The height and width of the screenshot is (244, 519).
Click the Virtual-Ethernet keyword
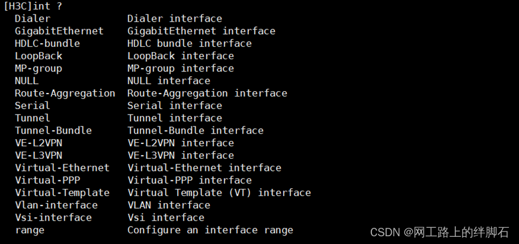pyautogui.click(x=62, y=168)
